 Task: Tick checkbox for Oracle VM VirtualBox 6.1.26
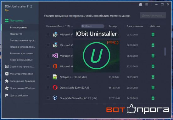pos(48,98)
